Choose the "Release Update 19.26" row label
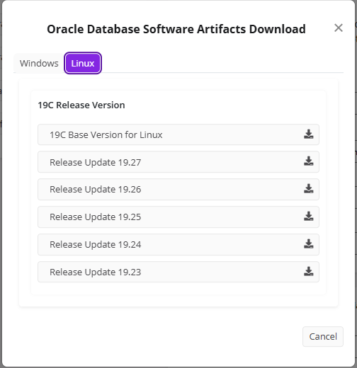The height and width of the screenshot is (368, 357). 96,189
